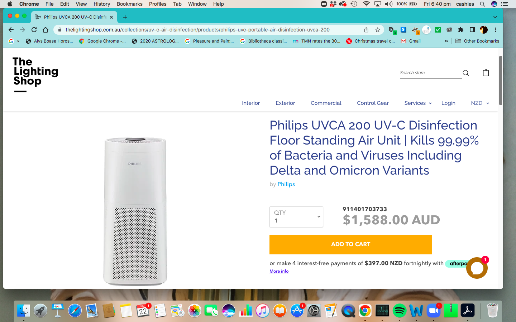Click the page share icon in address bar
The image size is (516, 322).
pyautogui.click(x=366, y=30)
